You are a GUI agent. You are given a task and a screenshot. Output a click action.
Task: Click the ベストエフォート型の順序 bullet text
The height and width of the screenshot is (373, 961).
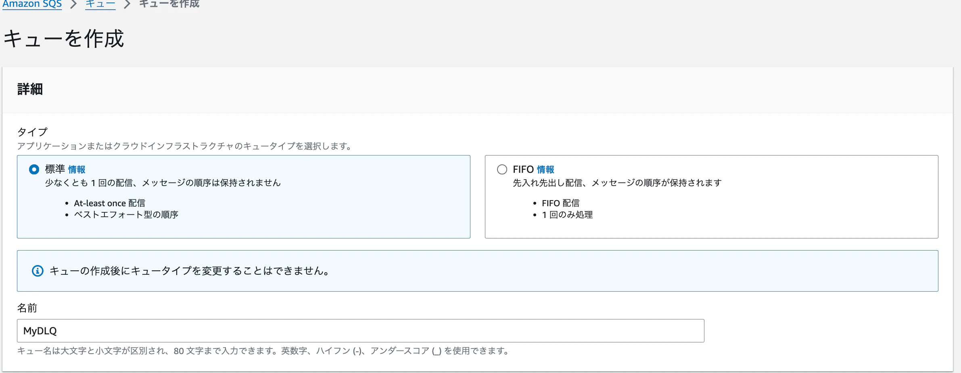tap(126, 215)
